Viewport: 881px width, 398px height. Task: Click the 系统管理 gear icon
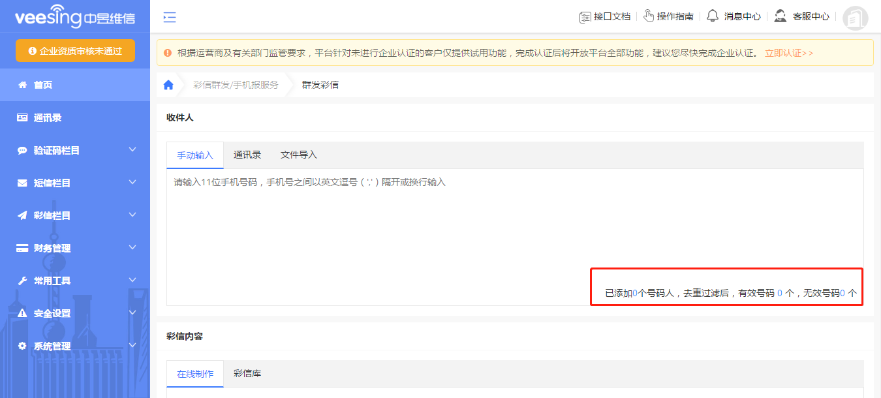[x=22, y=346]
